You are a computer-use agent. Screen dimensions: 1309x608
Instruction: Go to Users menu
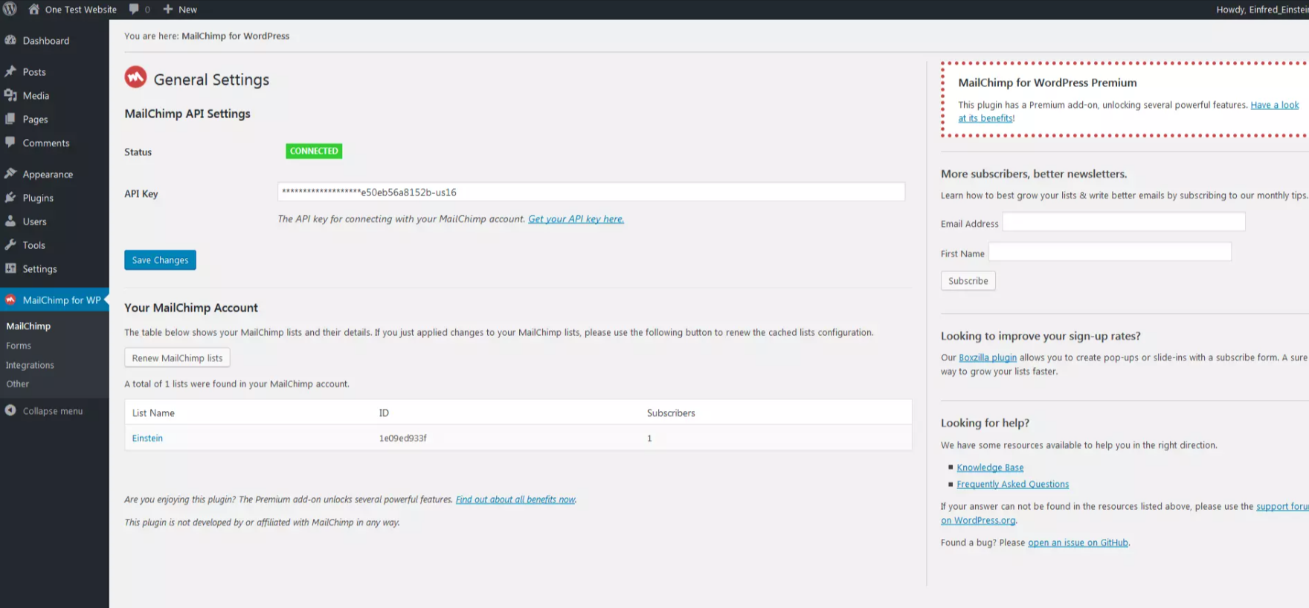(34, 222)
